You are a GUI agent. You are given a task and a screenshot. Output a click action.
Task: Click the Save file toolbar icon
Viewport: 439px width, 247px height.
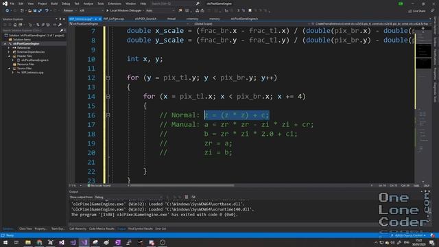pyautogui.click(x=35, y=11)
